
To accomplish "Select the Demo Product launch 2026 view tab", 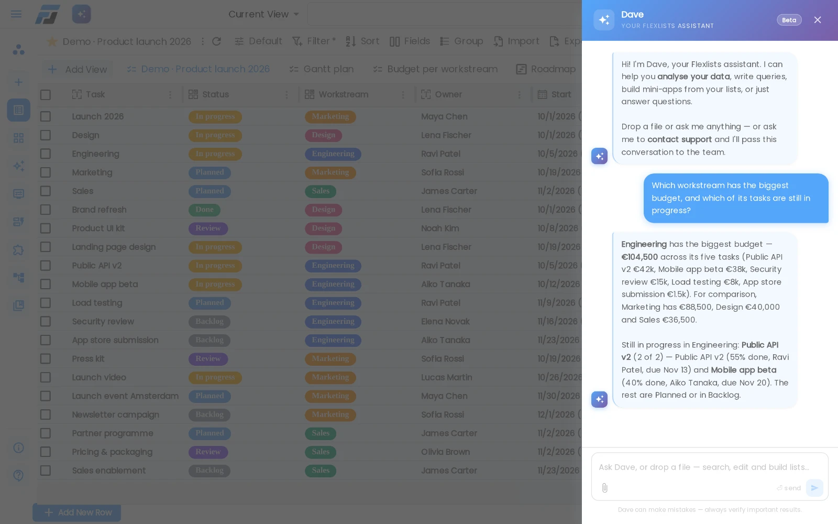I will point(198,69).
